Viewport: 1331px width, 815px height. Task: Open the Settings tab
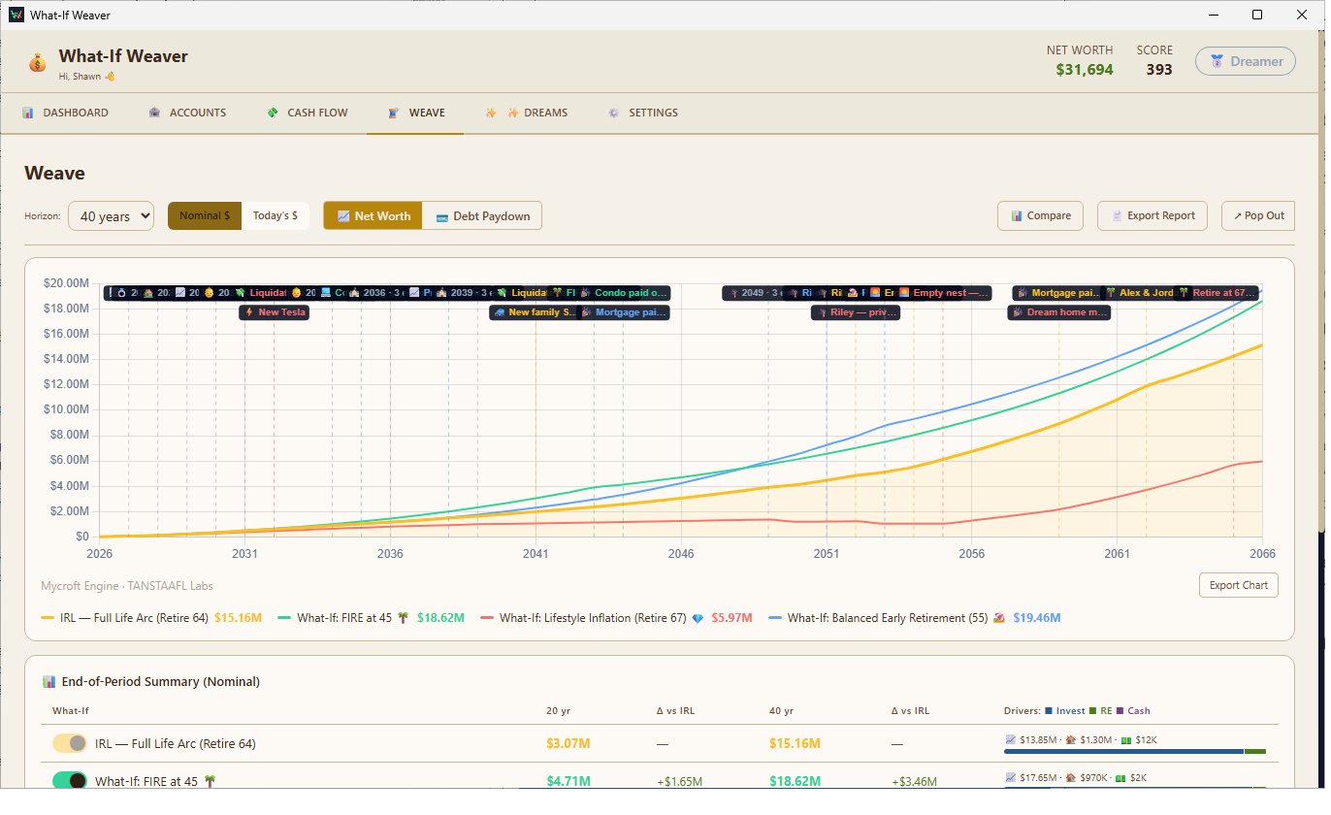[642, 113]
